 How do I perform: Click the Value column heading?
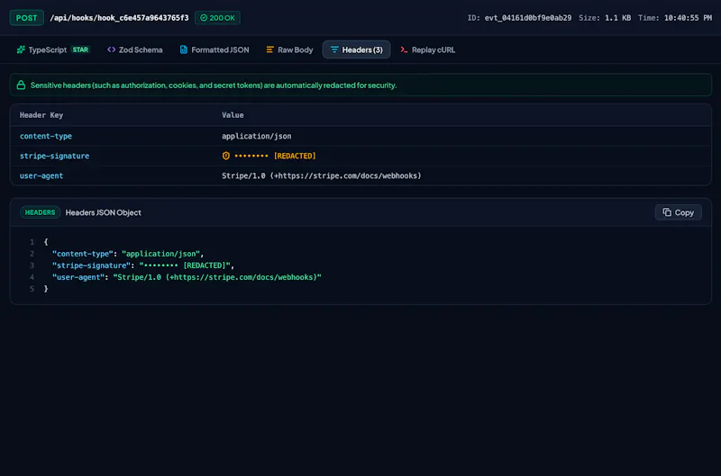(233, 115)
